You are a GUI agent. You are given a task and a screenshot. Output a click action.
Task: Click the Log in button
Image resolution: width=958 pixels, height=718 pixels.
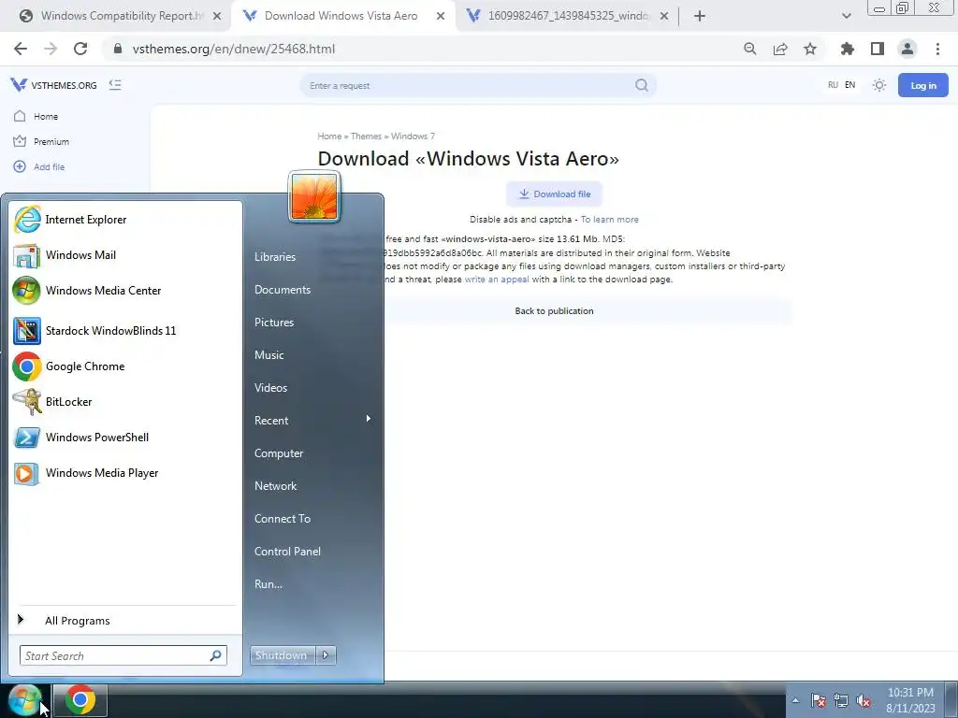pos(922,85)
